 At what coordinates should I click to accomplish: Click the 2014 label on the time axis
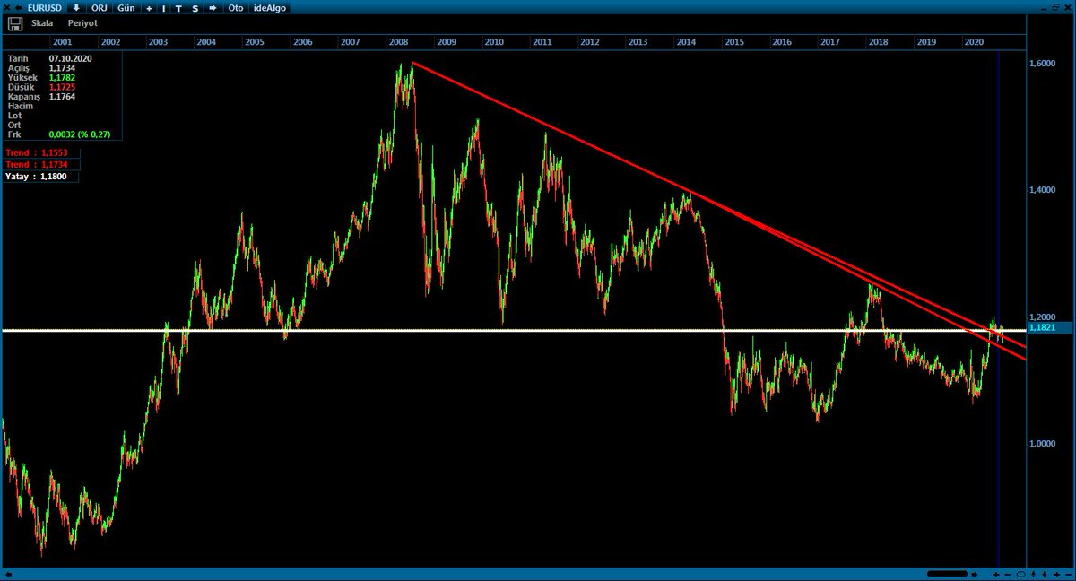coord(686,41)
